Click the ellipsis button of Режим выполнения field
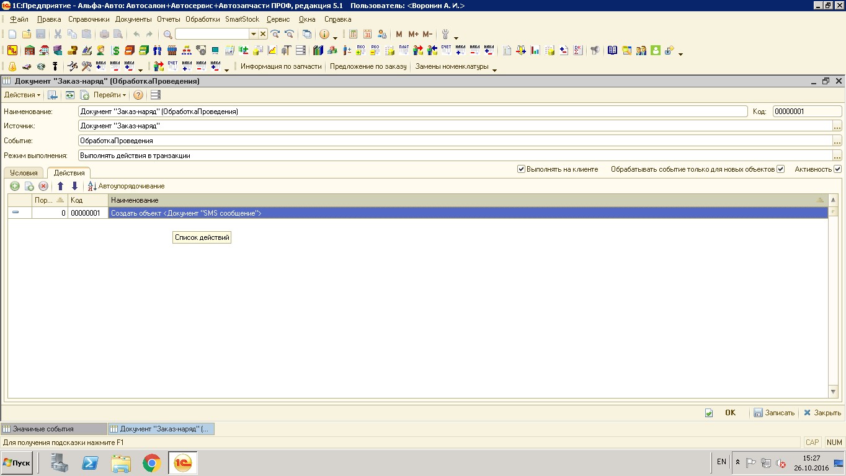This screenshot has width=846, height=476. pos(837,156)
